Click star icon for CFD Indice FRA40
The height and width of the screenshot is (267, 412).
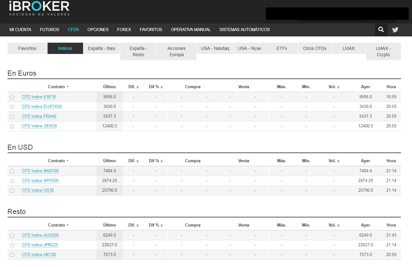(12, 116)
